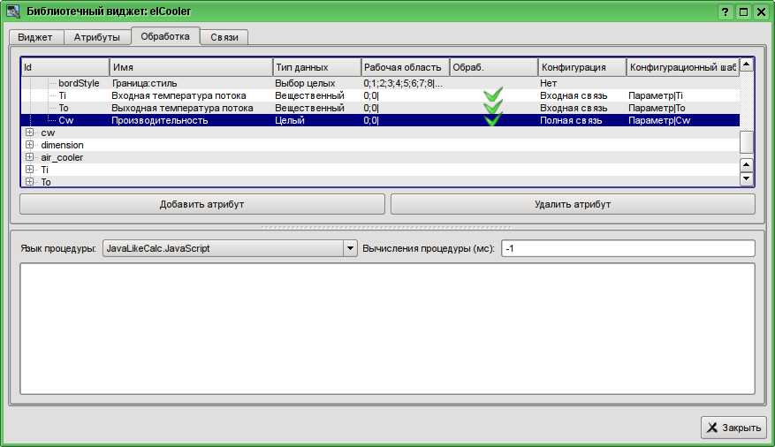Expand the air_cooler tree node

coord(29,157)
